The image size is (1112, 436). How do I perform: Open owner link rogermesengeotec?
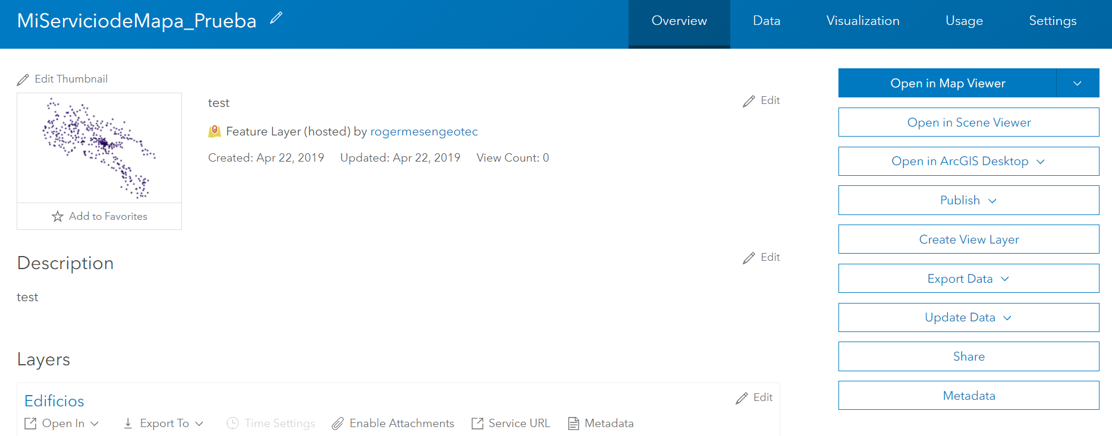[x=424, y=131]
